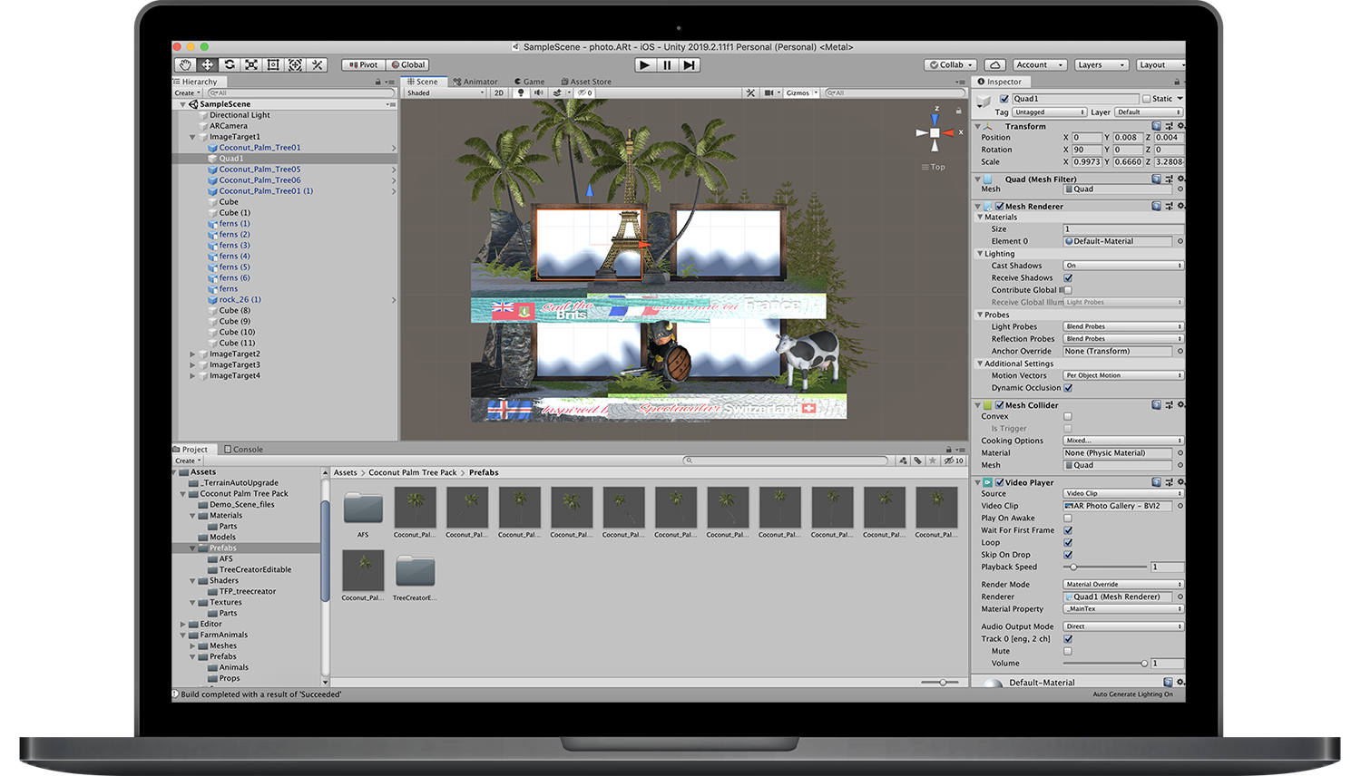Toggle 2D scene view mode
Screen dimensions: 1361x776
point(498,92)
